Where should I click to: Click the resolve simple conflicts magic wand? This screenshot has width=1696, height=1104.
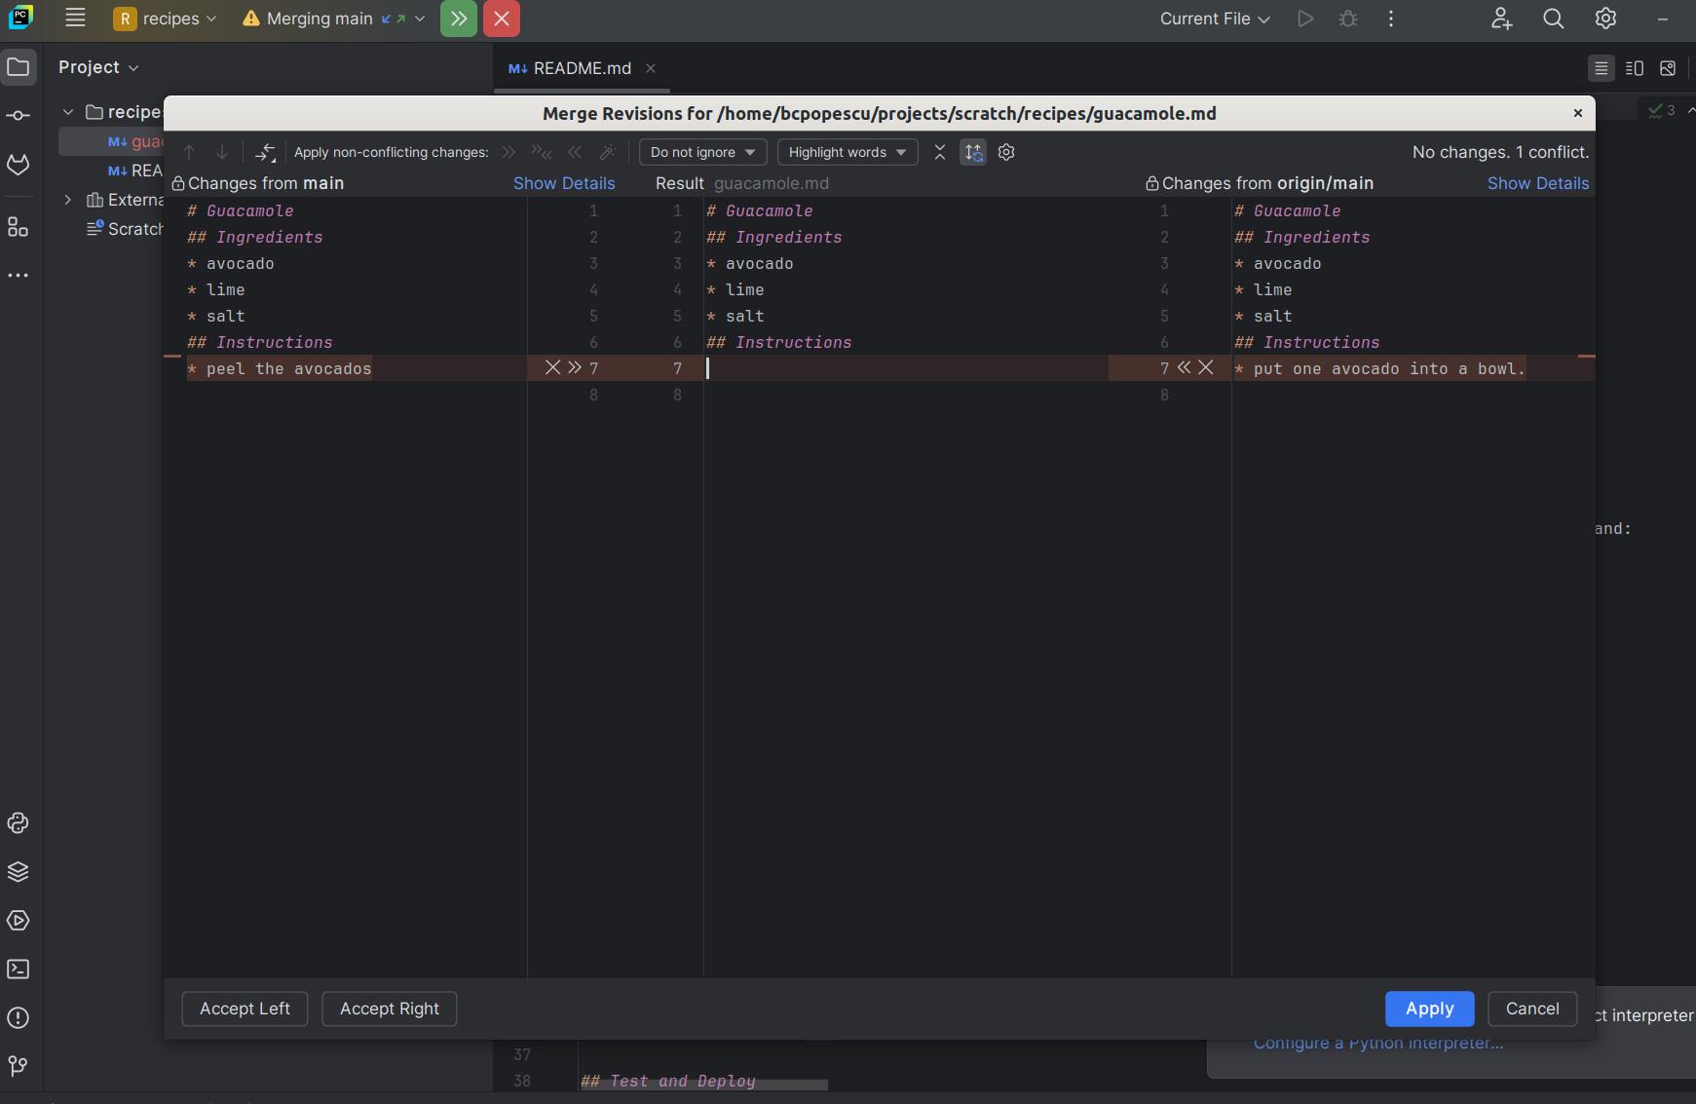(607, 152)
